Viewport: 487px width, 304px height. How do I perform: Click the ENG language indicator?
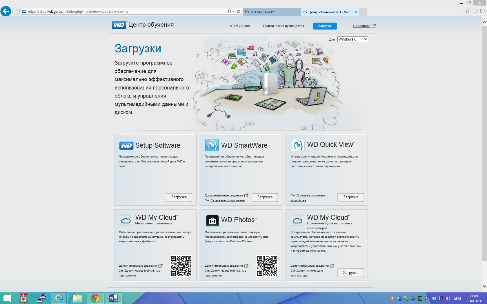(x=457, y=298)
